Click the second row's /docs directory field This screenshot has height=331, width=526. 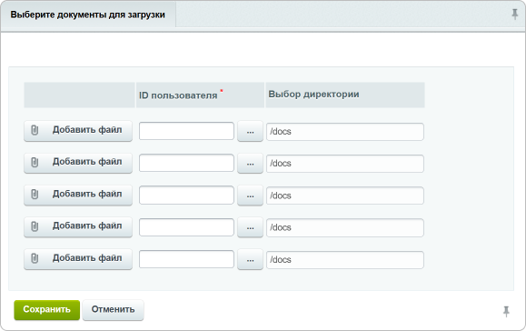pyautogui.click(x=345, y=164)
